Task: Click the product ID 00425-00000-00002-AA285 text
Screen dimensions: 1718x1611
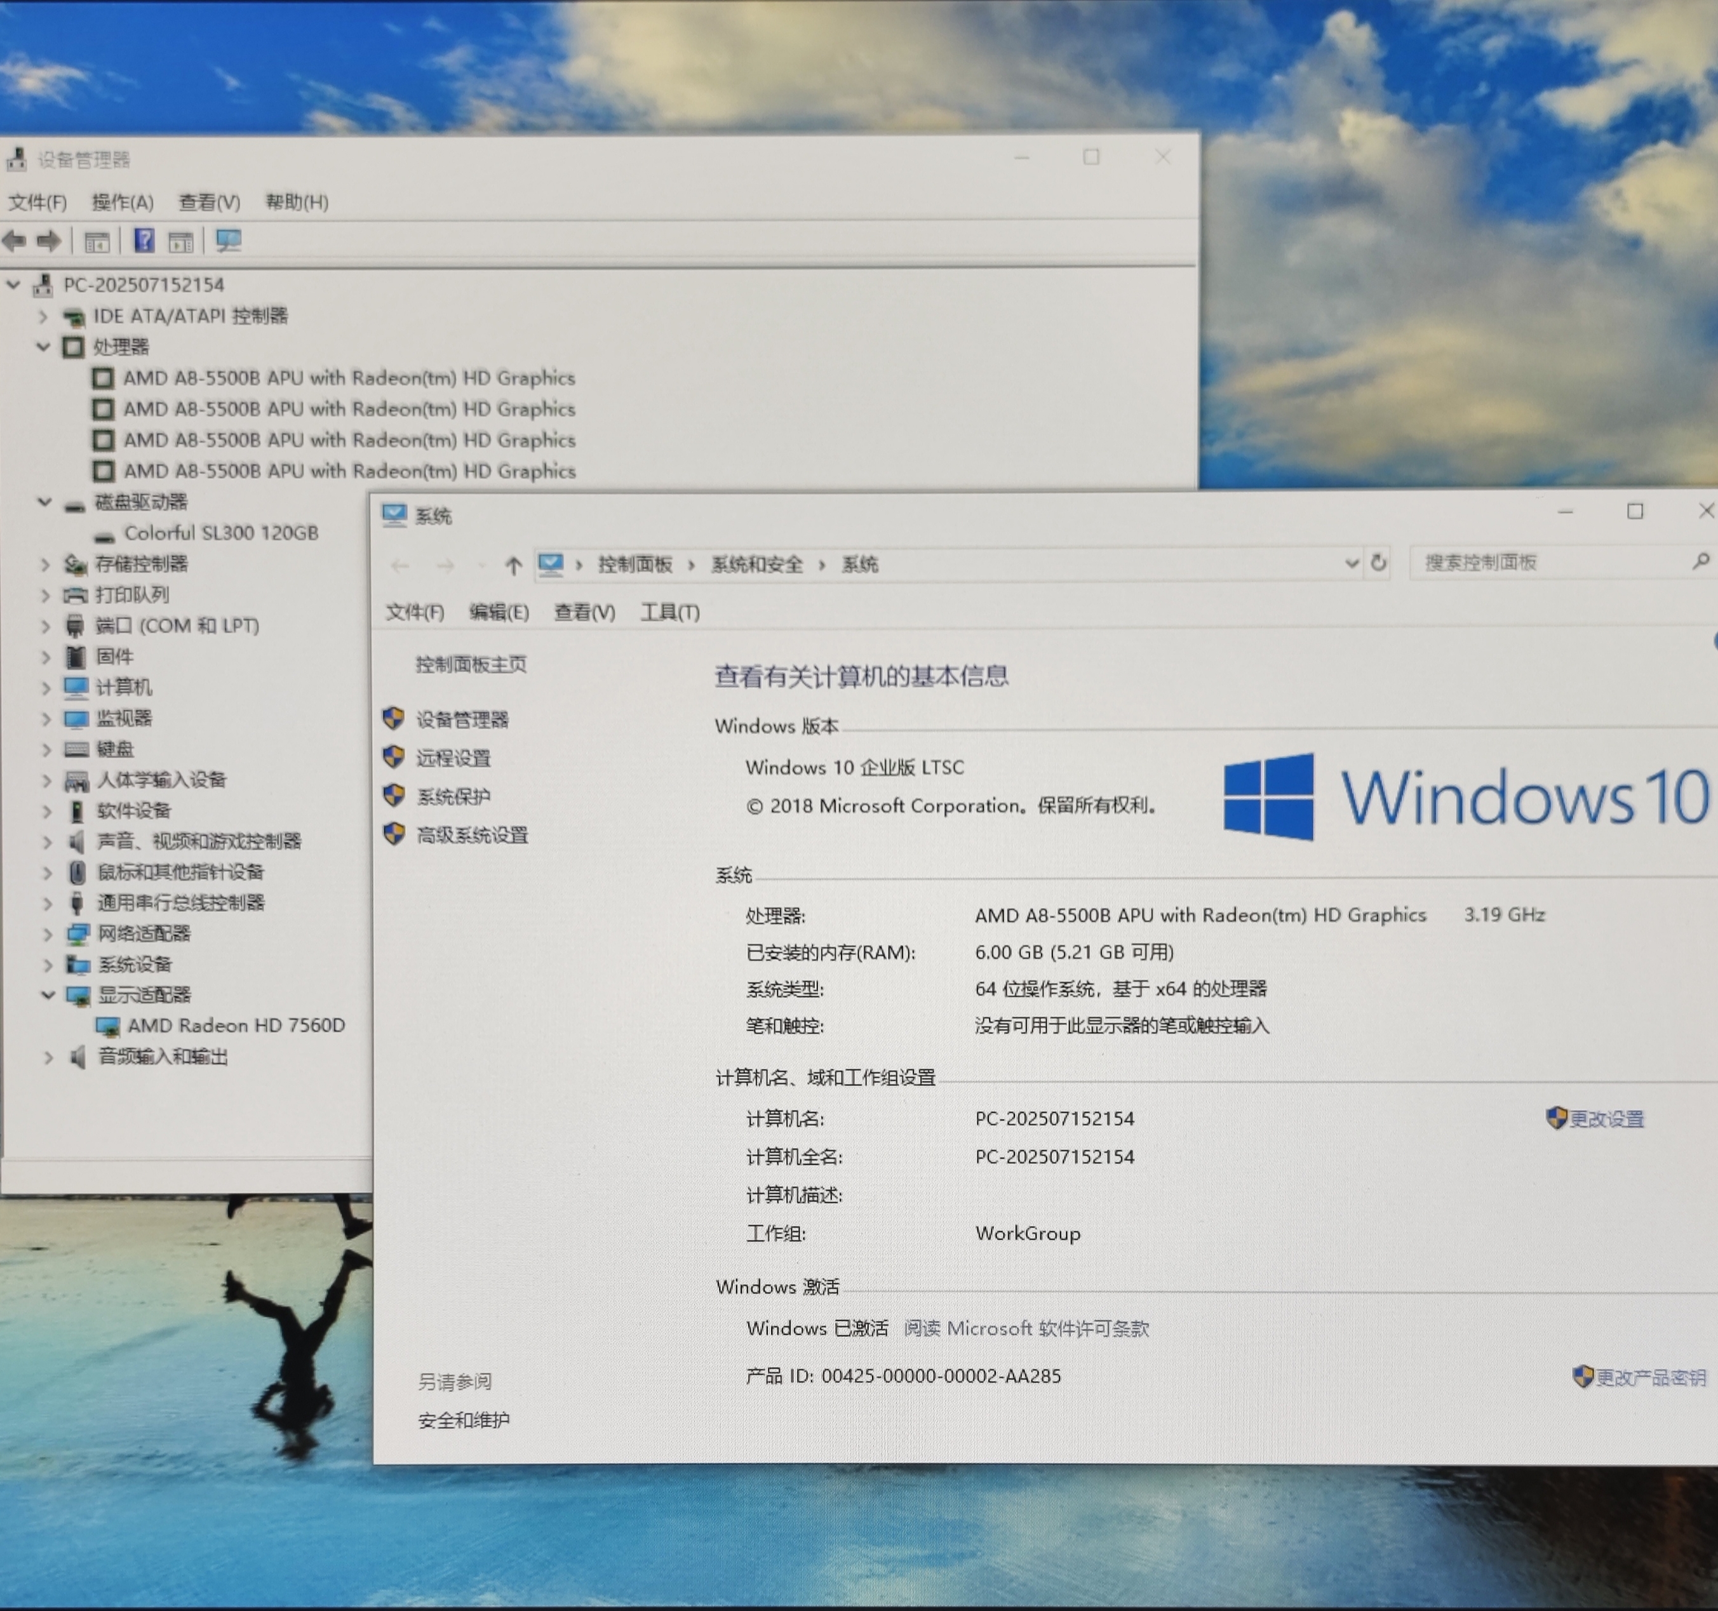Action: pyautogui.click(x=941, y=1376)
